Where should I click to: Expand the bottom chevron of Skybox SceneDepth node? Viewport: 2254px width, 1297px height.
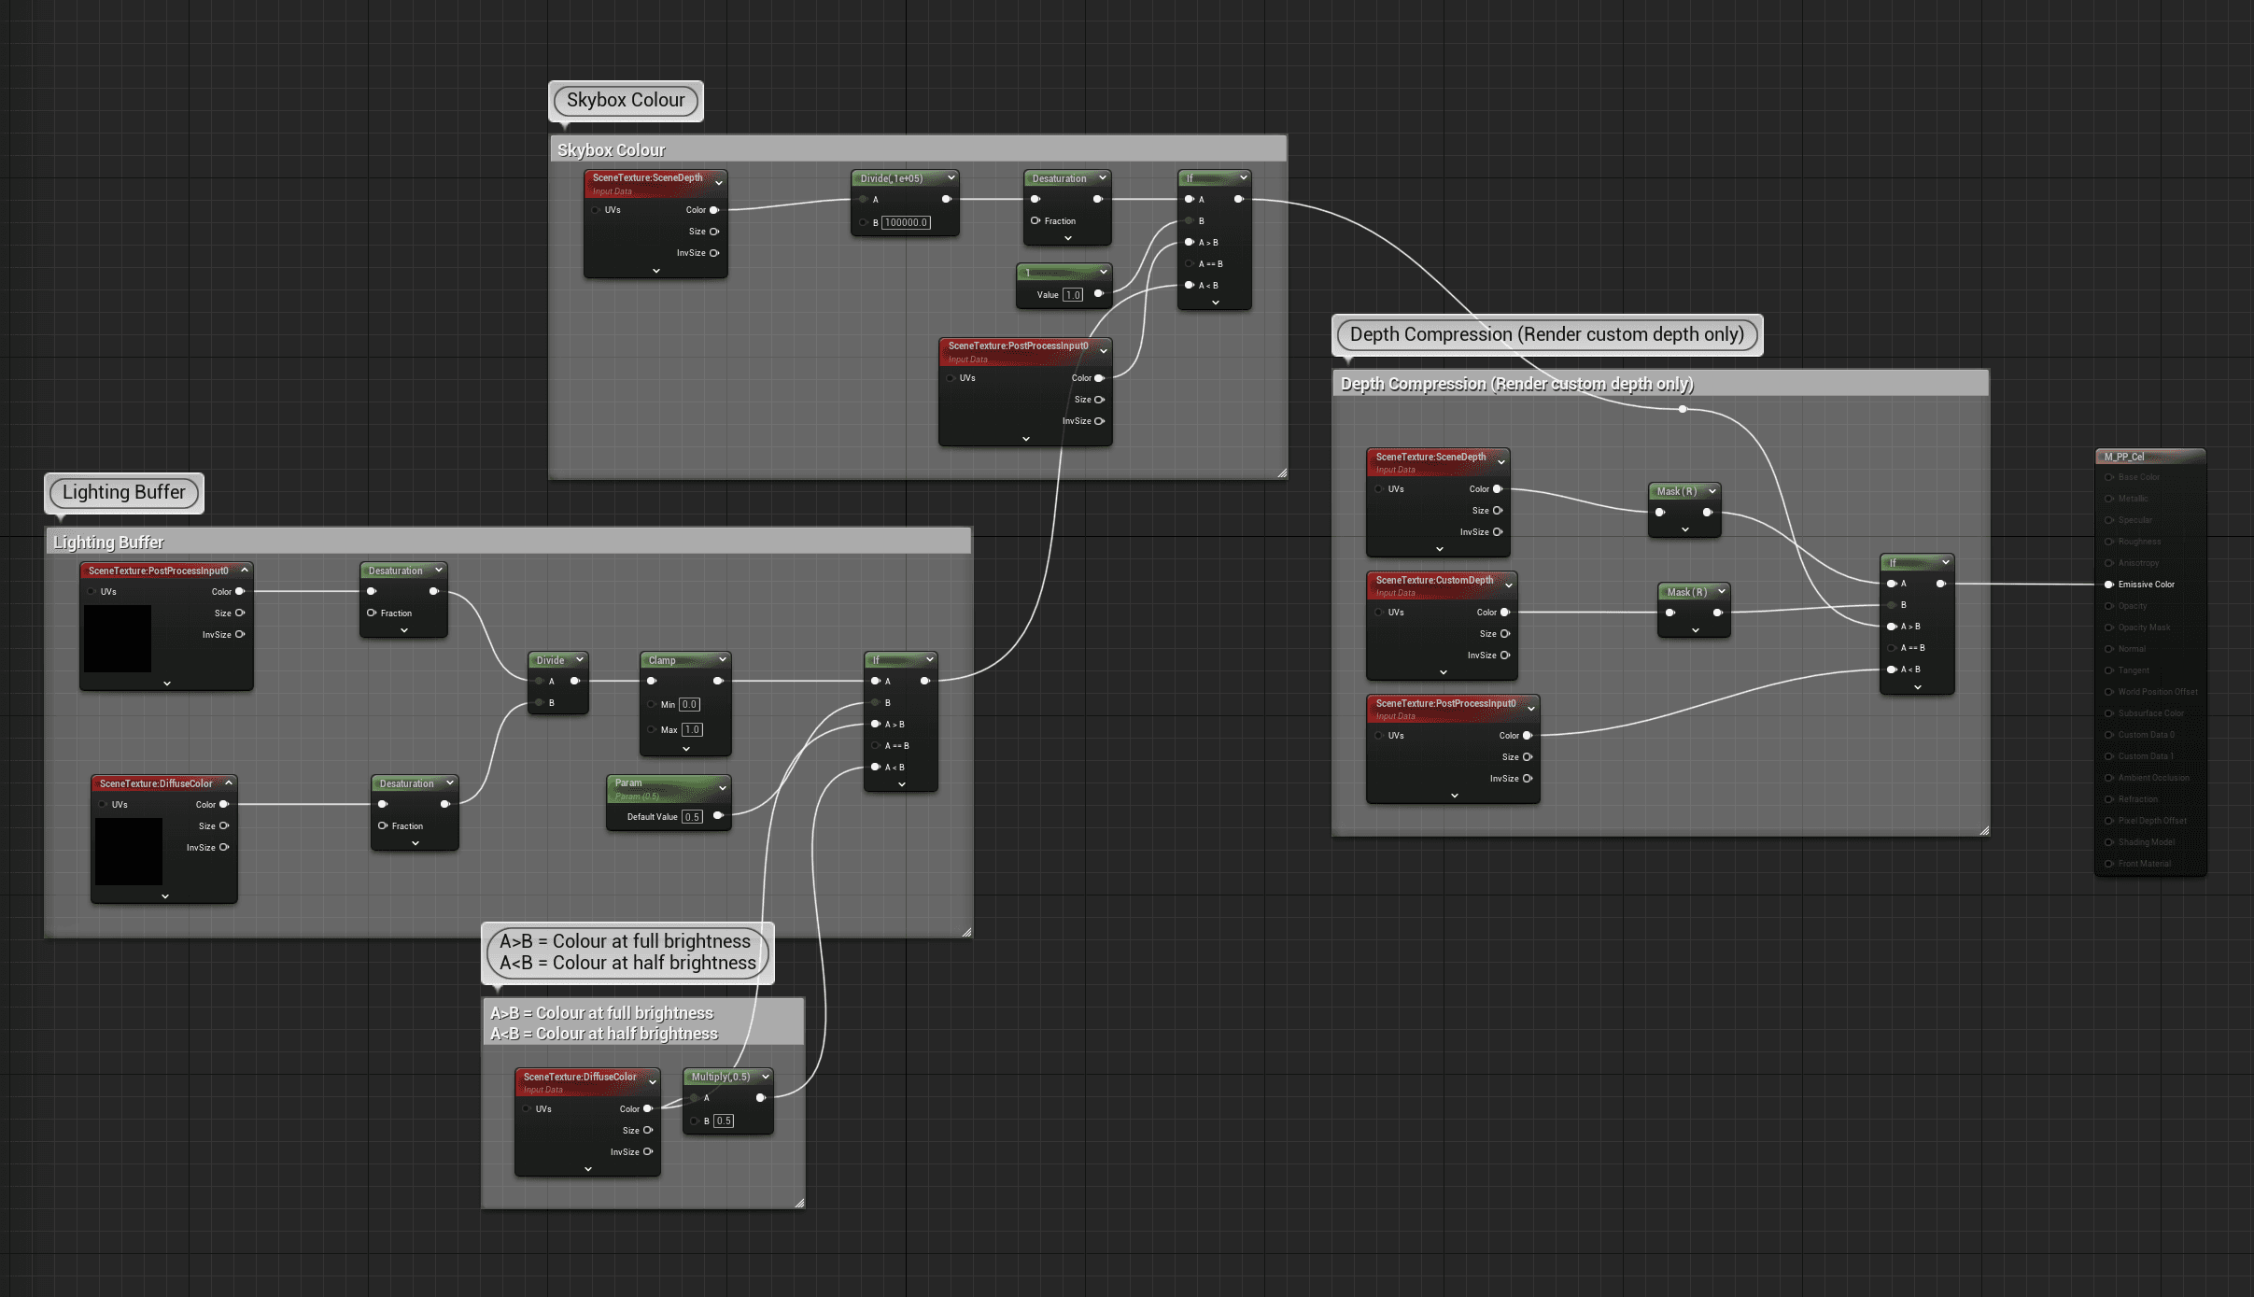point(656,271)
